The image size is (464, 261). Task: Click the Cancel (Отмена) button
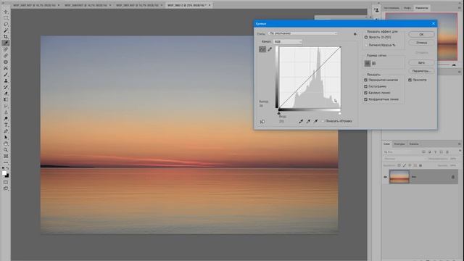pos(421,43)
